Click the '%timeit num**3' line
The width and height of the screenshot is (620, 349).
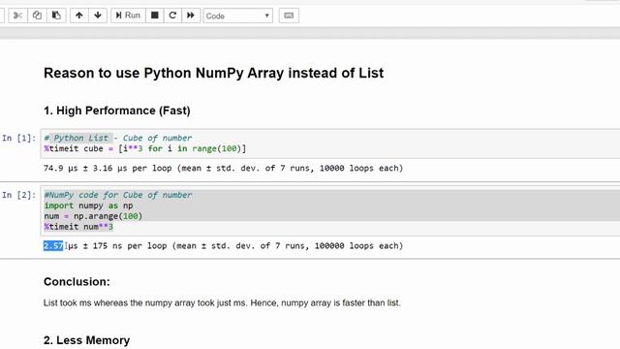(78, 227)
